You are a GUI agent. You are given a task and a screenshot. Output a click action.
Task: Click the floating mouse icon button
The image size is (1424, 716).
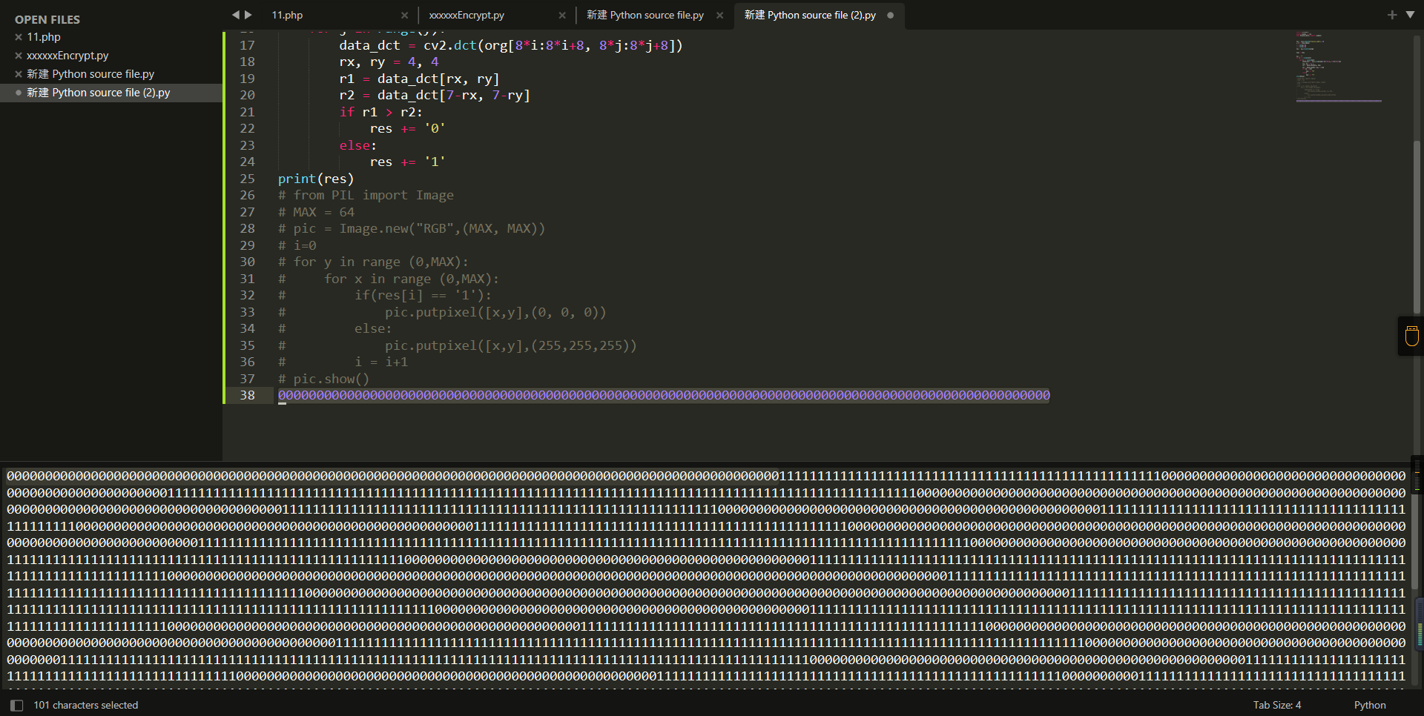click(1411, 336)
